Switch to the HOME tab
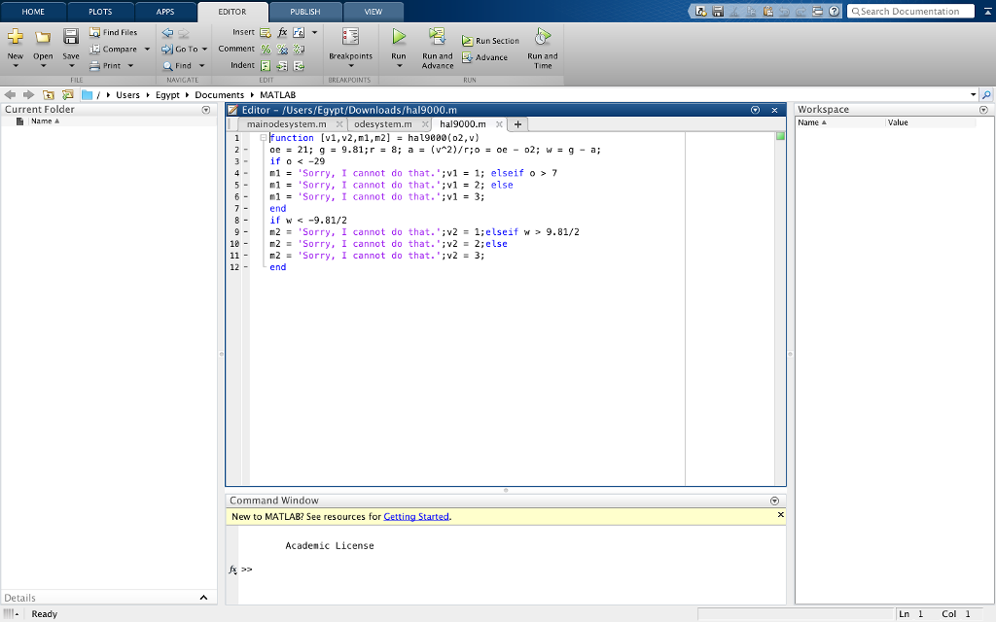The height and width of the screenshot is (622, 996). (x=33, y=12)
